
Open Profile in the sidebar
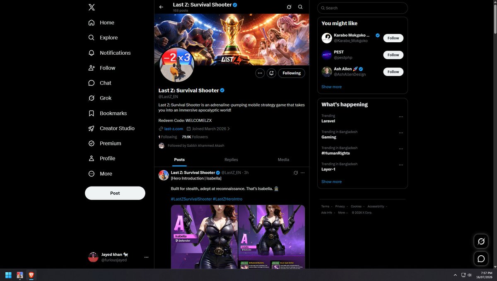point(102,158)
